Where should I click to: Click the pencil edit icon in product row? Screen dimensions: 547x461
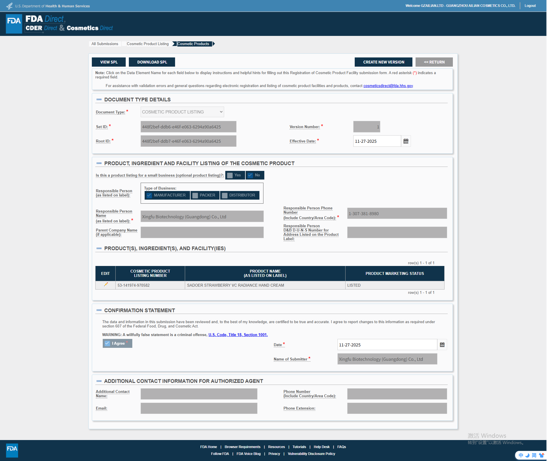(x=106, y=285)
